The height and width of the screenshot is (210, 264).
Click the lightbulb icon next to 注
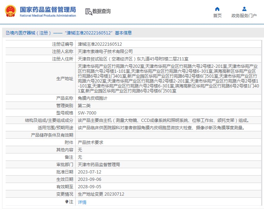pyautogui.click(x=67, y=202)
